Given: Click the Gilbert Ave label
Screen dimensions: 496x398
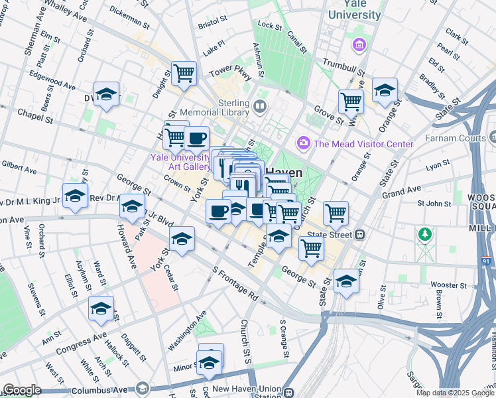Looking at the screenshot, I should 19,167.
